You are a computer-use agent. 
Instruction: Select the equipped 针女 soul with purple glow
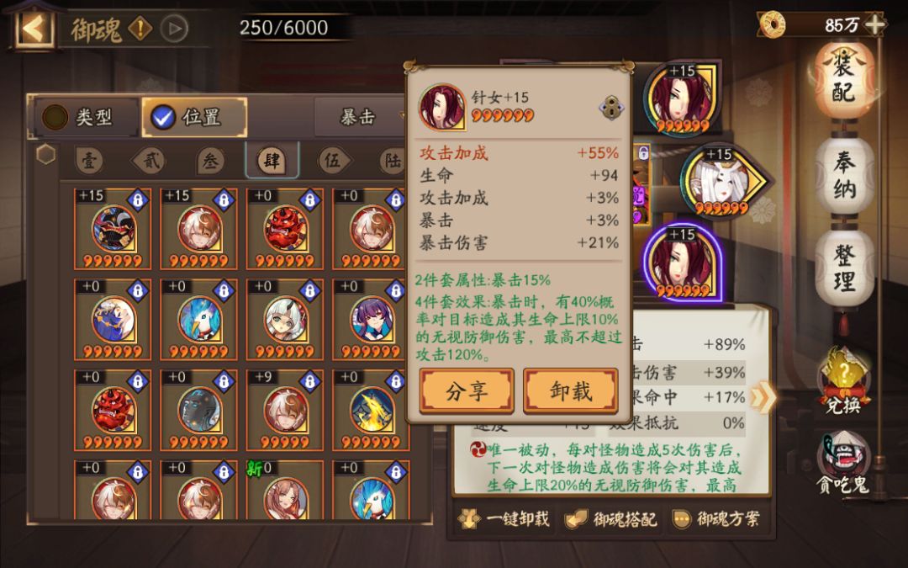684,262
